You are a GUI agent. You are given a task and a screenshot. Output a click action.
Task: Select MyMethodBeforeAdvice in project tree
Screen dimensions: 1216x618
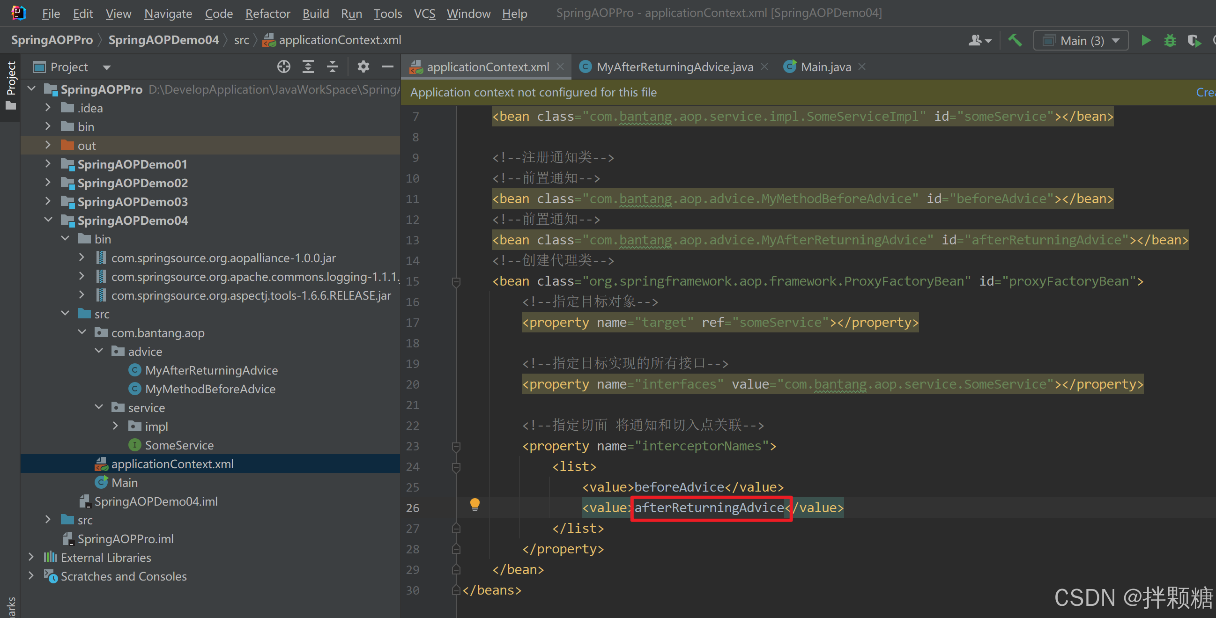[x=210, y=389]
